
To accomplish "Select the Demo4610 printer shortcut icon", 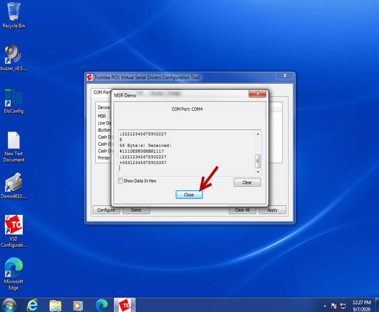I will [14, 185].
